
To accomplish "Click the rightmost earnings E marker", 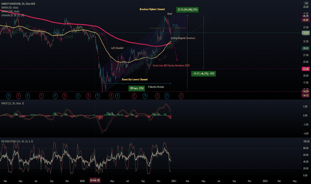I will coord(181,96).
